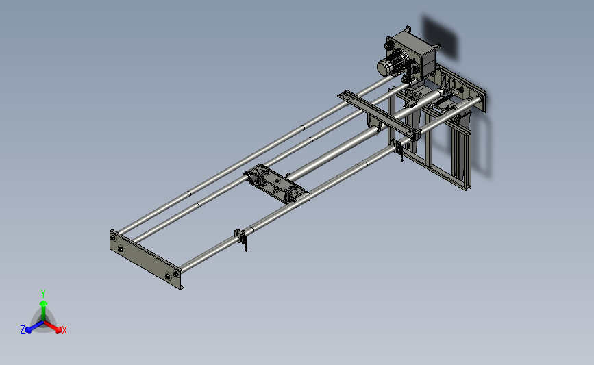This screenshot has width=594, height=365.
Task: Select the toggle latch nearest the end plate
Action: (x=241, y=238)
